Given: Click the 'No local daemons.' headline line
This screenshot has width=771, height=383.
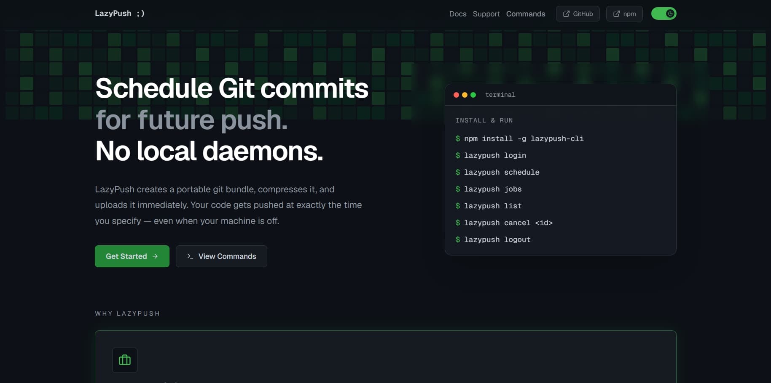Looking at the screenshot, I should [209, 151].
